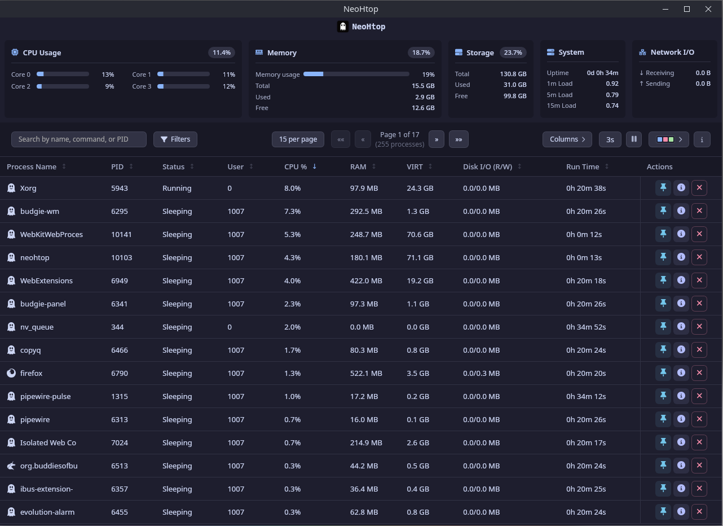723x526 pixels.
Task: Click the firefox process icon
Action: [x=11, y=373]
